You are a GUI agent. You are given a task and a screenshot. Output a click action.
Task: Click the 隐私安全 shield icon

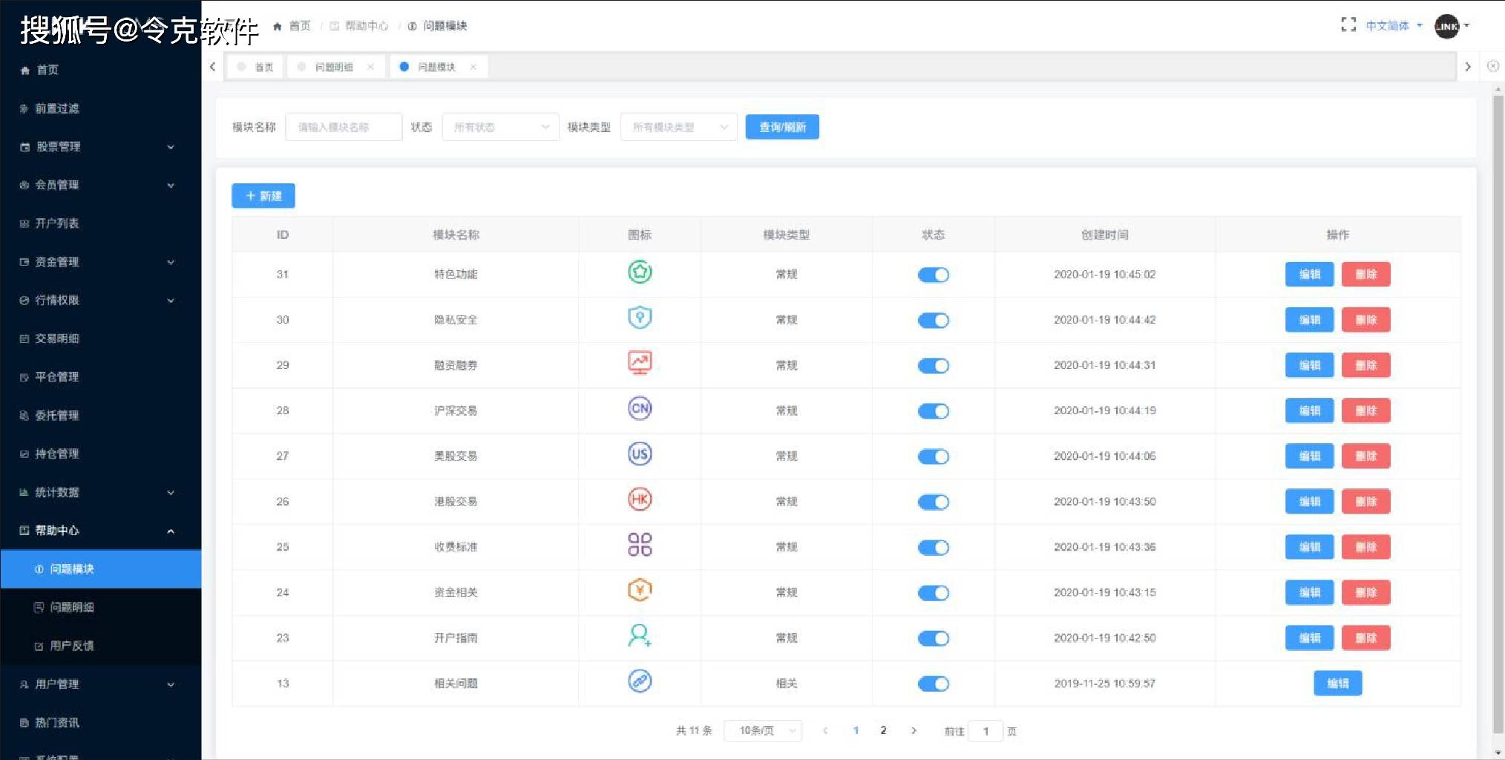click(640, 318)
